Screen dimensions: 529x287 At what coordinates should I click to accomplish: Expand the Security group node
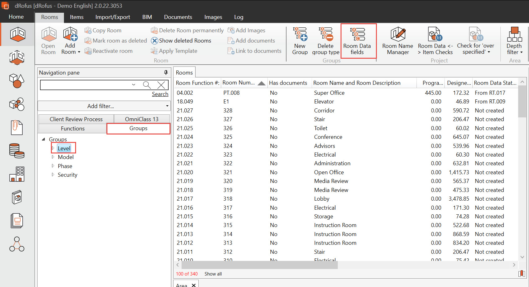point(53,175)
